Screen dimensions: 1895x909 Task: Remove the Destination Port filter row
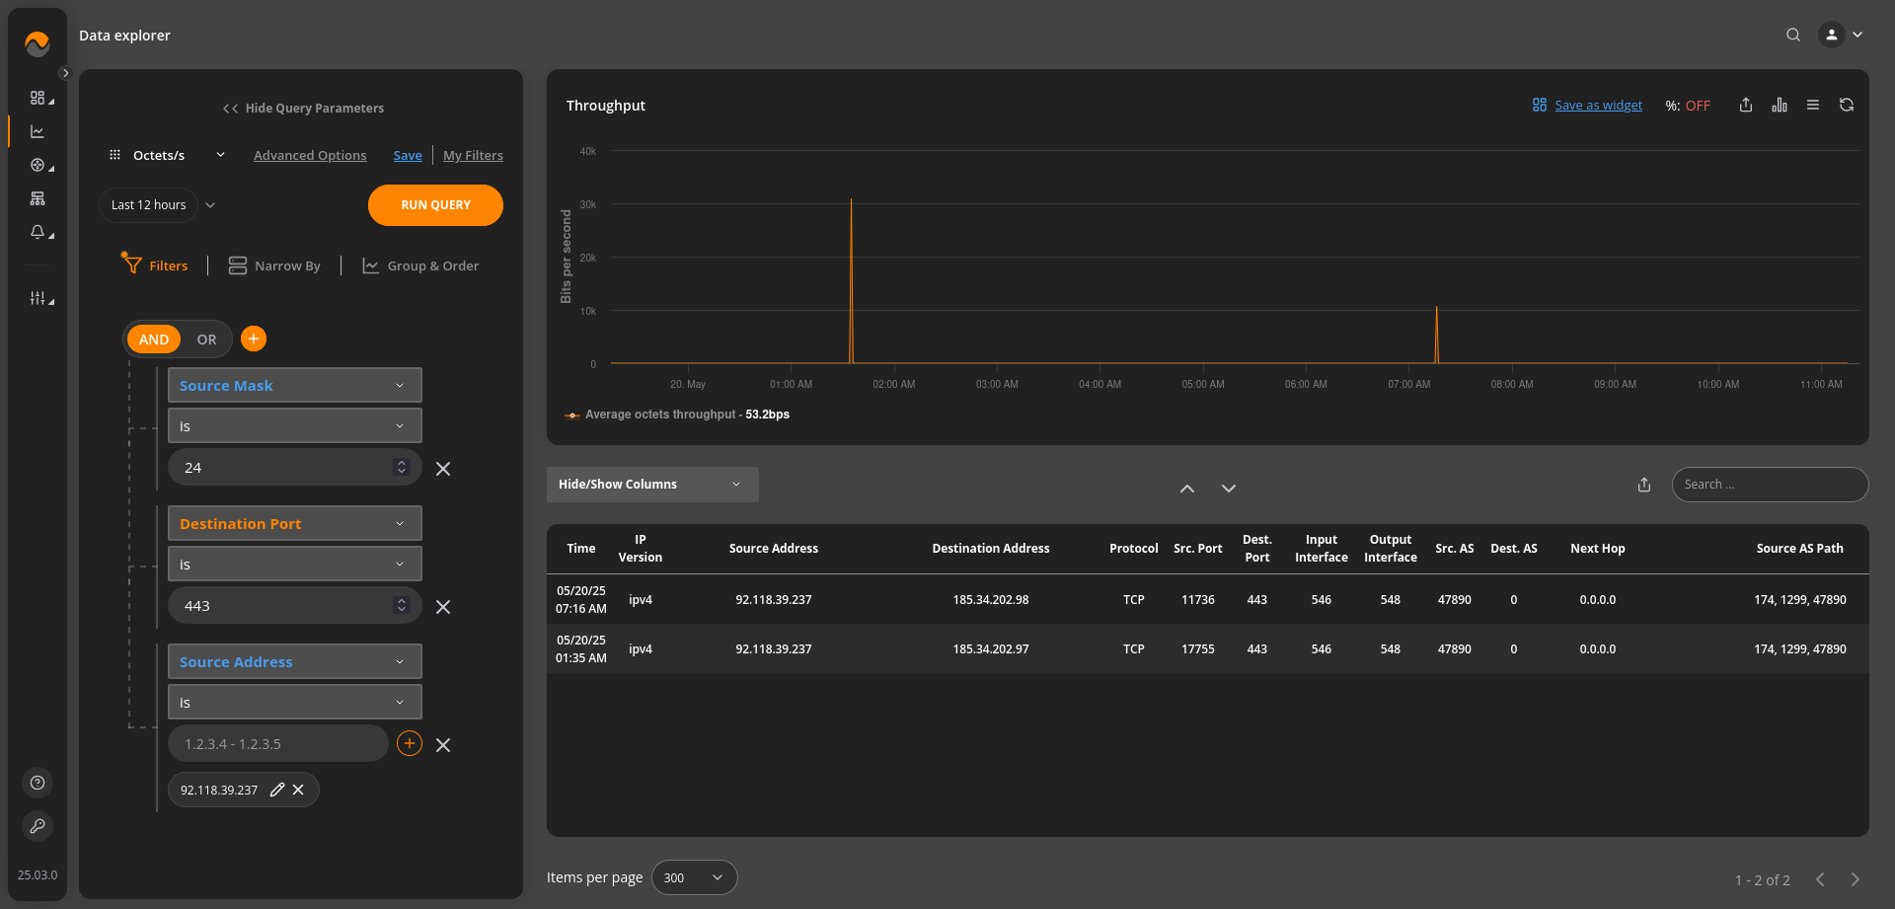443,607
